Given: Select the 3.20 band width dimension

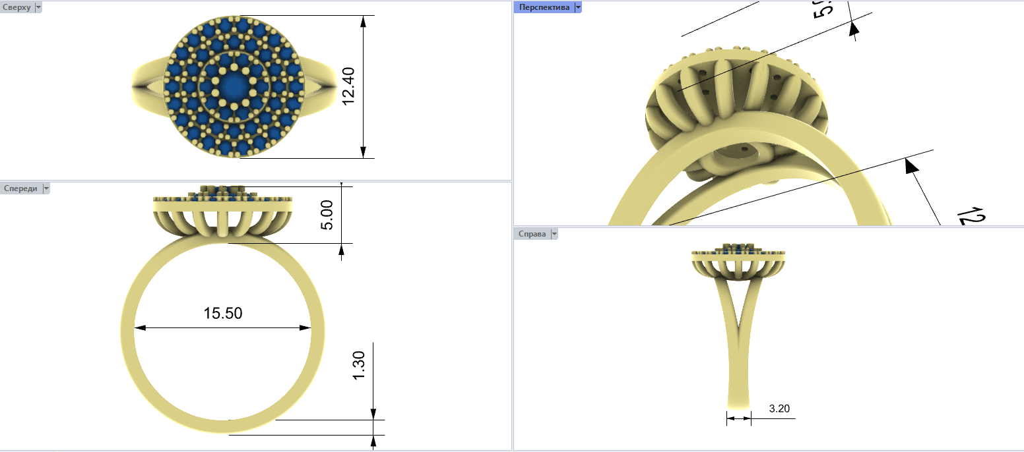Looking at the screenshot, I should pos(779,409).
